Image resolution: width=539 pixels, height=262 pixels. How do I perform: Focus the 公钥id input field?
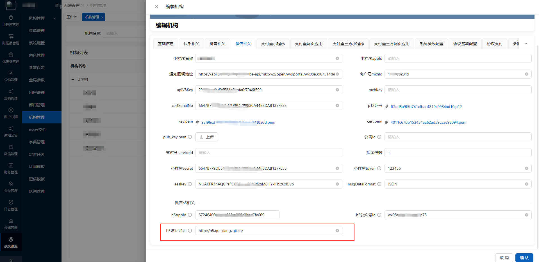pos(458,137)
